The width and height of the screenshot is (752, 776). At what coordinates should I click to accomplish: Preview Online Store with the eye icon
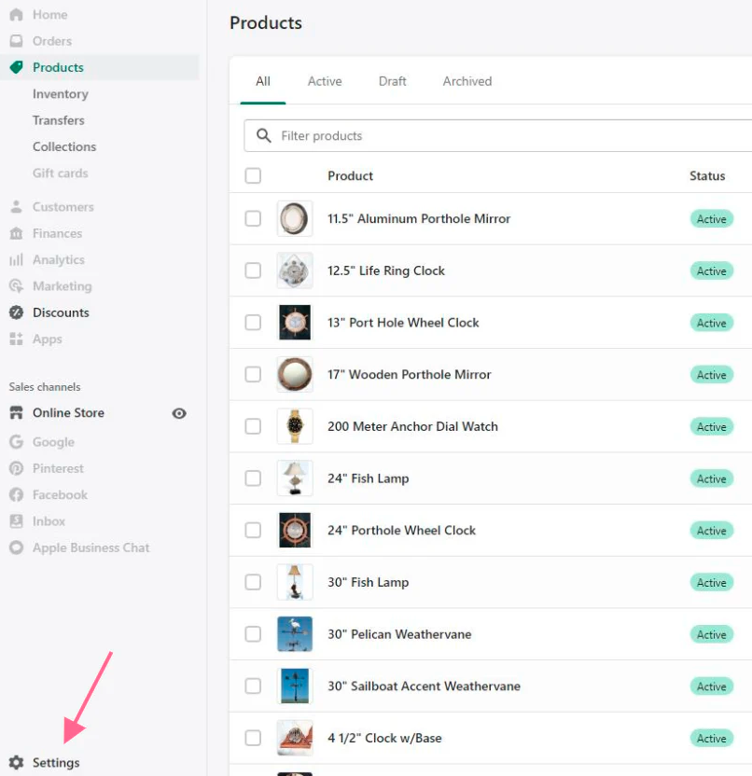tap(179, 413)
